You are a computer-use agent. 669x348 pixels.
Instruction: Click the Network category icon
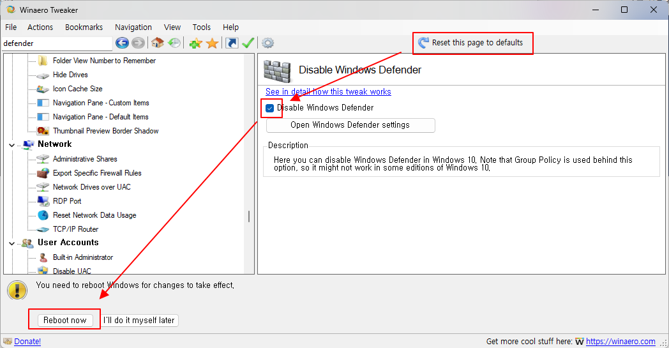click(x=28, y=145)
